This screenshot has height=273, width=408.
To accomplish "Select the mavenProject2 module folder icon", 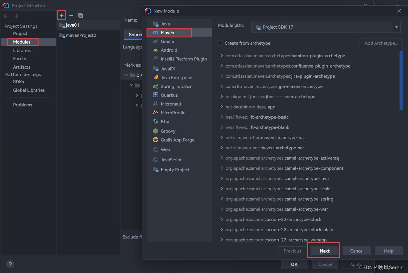I will [x=62, y=35].
